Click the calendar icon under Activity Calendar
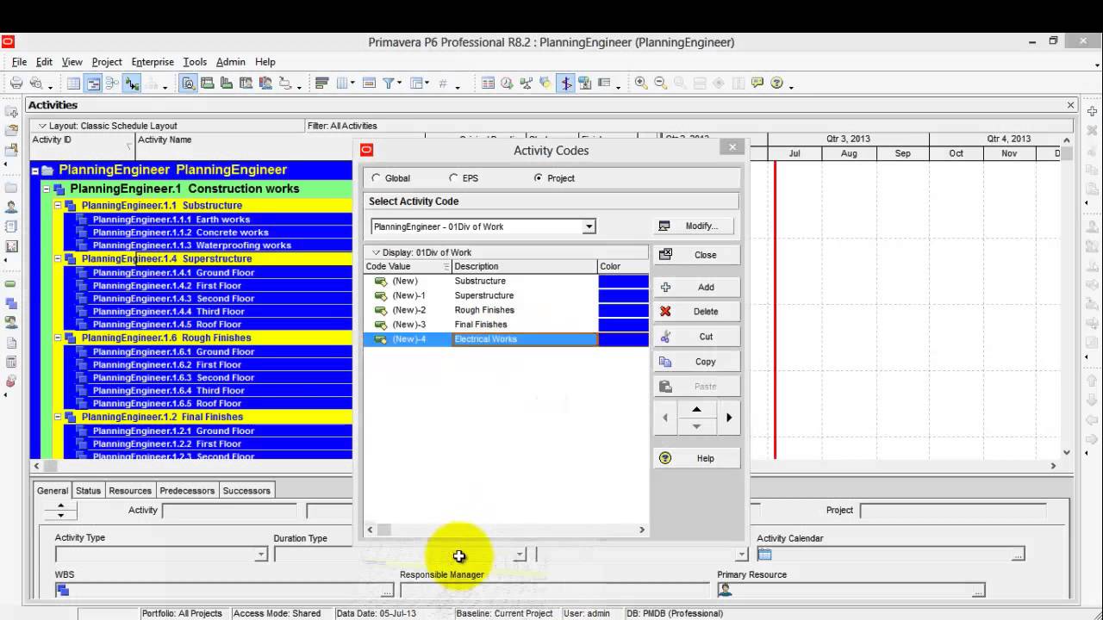 (764, 554)
